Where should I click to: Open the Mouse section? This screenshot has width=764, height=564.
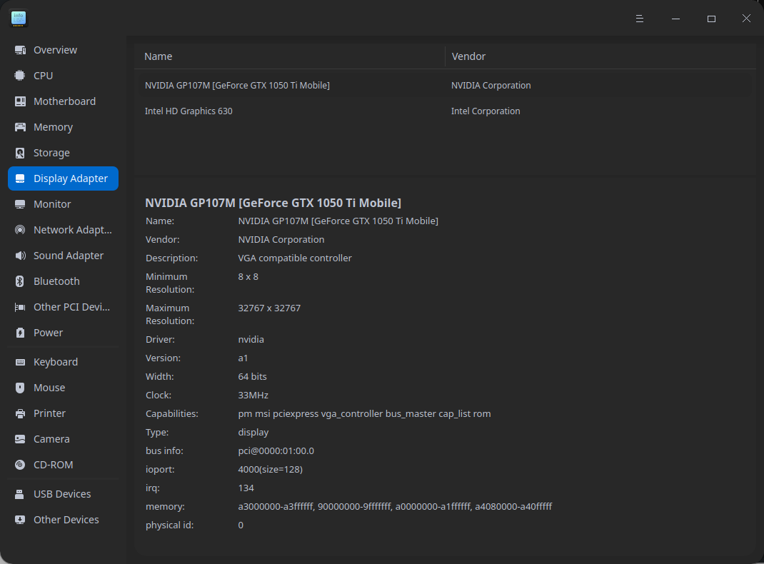(x=64, y=388)
